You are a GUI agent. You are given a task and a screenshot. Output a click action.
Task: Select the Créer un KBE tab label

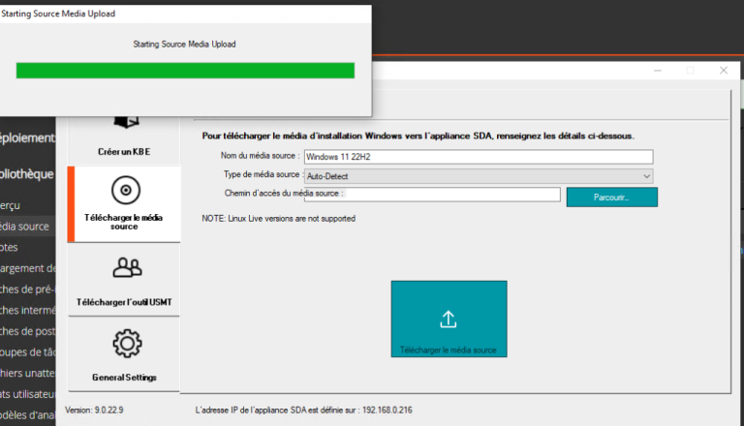tap(124, 152)
